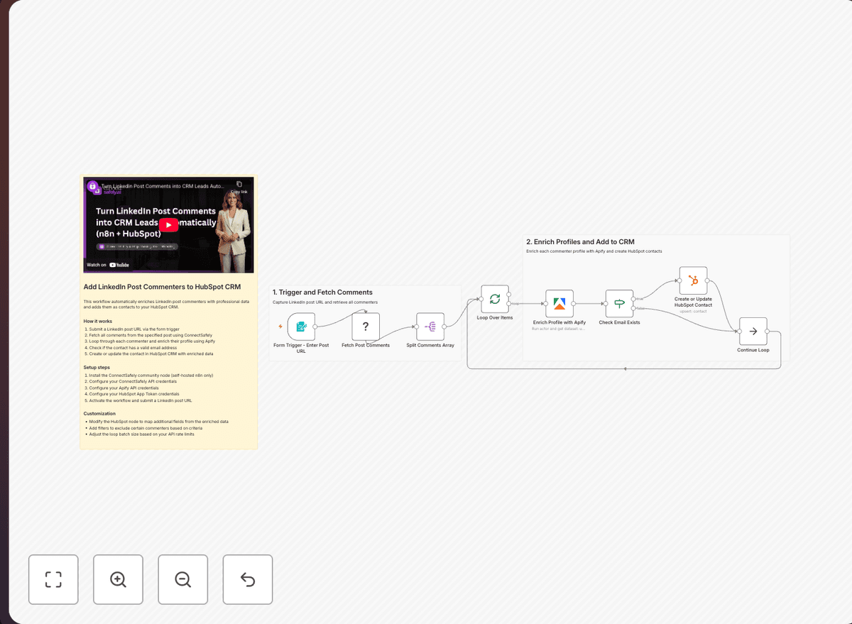The image size is (852, 624).
Task: Open the Enrich Profile with Apify node
Action: [559, 304]
